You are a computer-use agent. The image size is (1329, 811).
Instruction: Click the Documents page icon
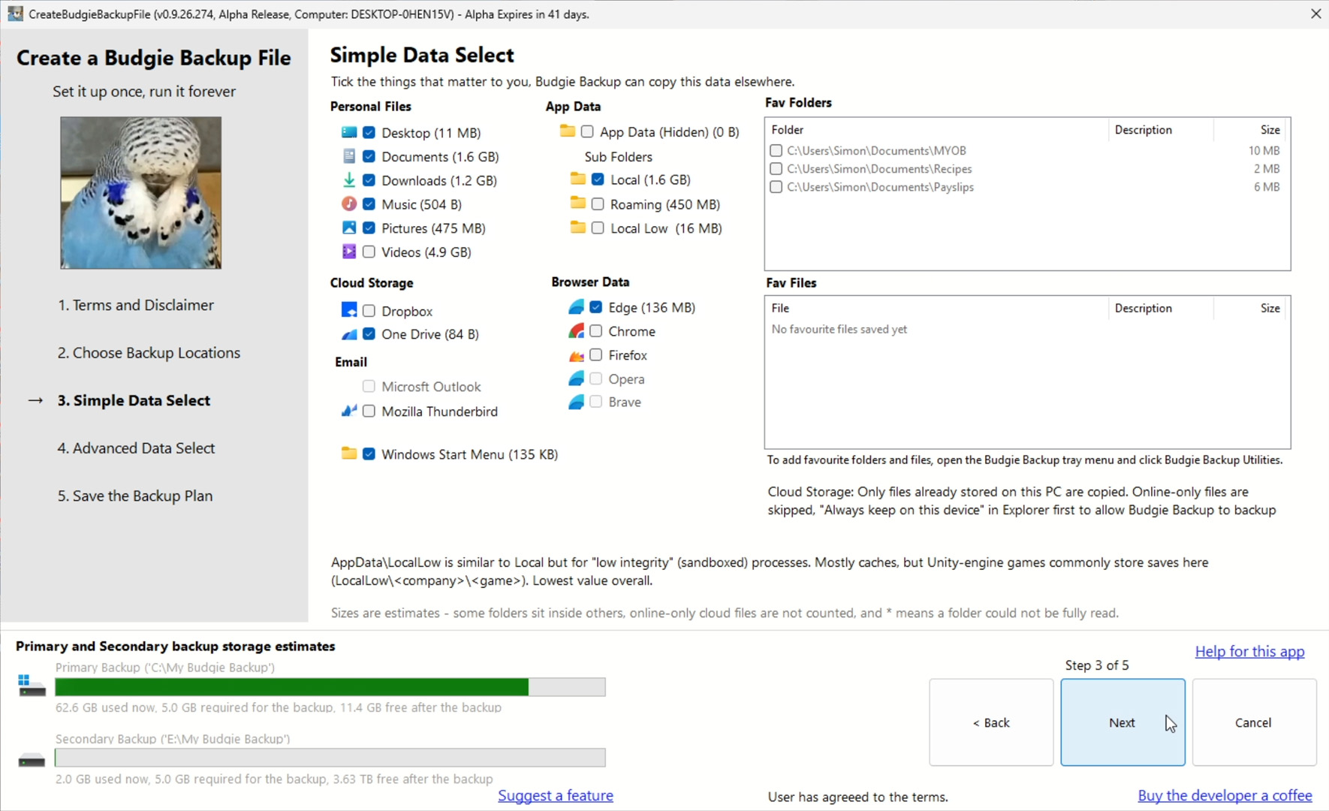(x=349, y=156)
